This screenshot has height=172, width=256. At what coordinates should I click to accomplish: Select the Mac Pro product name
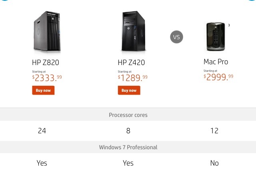pos(216,62)
